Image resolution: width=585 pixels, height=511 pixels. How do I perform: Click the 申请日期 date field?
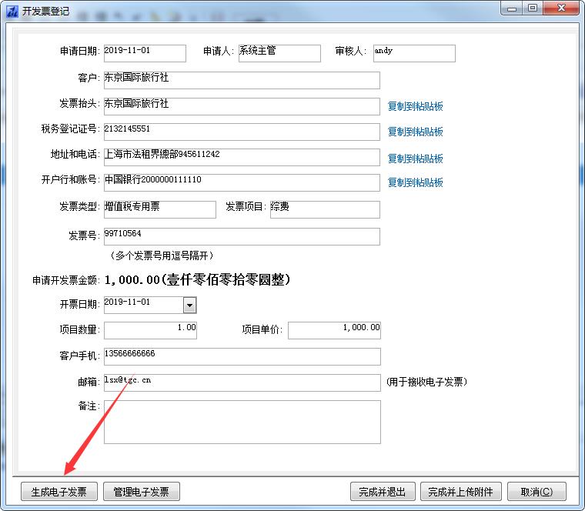tap(144, 53)
